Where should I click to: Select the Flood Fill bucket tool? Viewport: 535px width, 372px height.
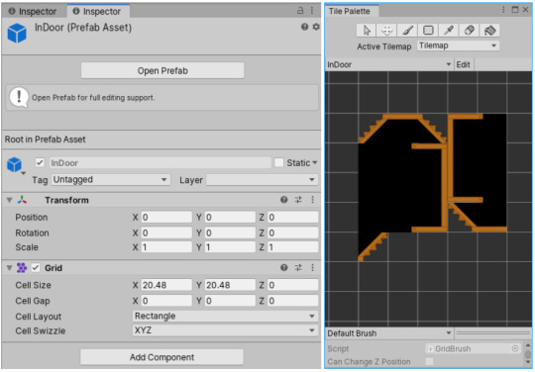pyautogui.click(x=489, y=31)
